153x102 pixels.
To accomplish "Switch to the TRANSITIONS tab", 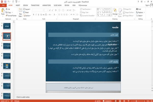I will (35, 5).
